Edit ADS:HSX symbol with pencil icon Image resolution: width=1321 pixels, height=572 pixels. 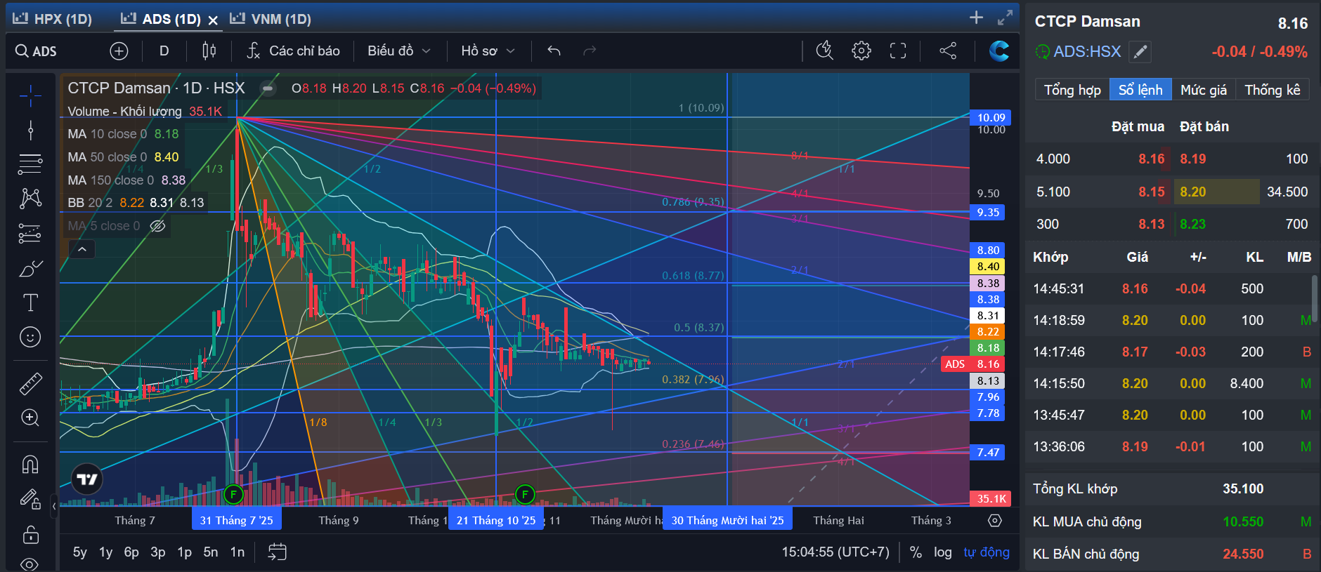(x=1140, y=51)
